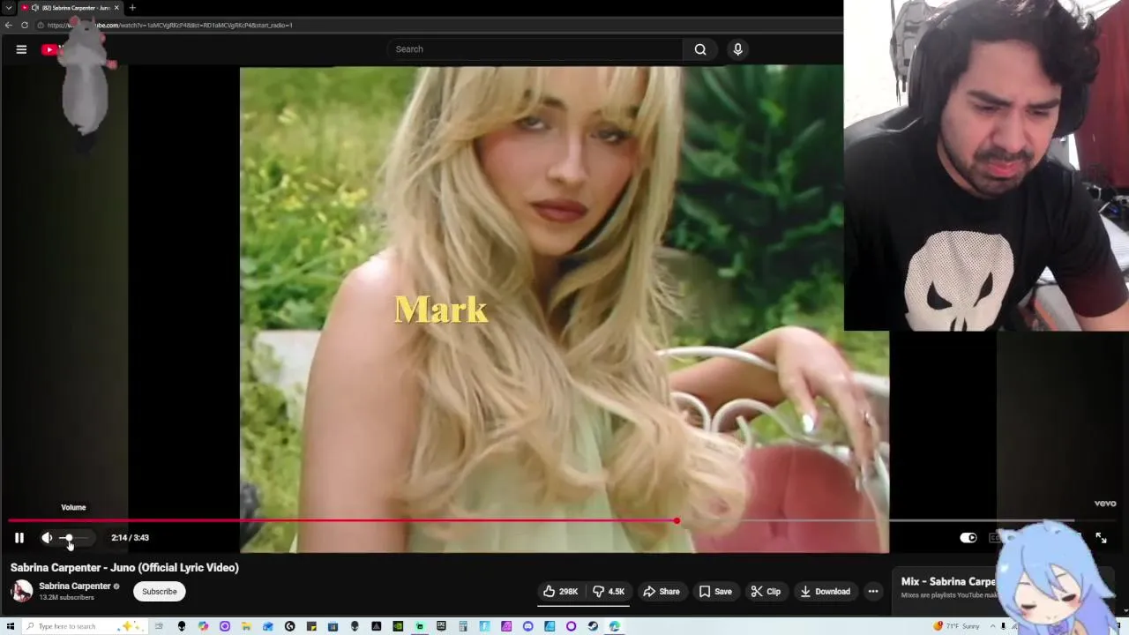Toggle the autoplay switch in player
Image resolution: width=1129 pixels, height=635 pixels.
pyautogui.click(x=968, y=537)
